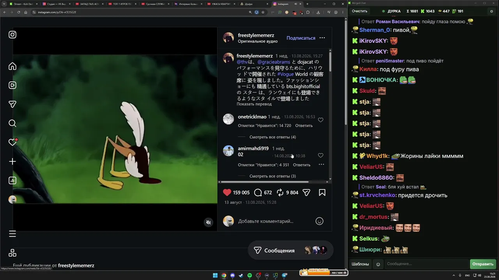The width and height of the screenshot is (499, 280).
Task: Repost using the repost arrows icon
Action: tap(280, 192)
